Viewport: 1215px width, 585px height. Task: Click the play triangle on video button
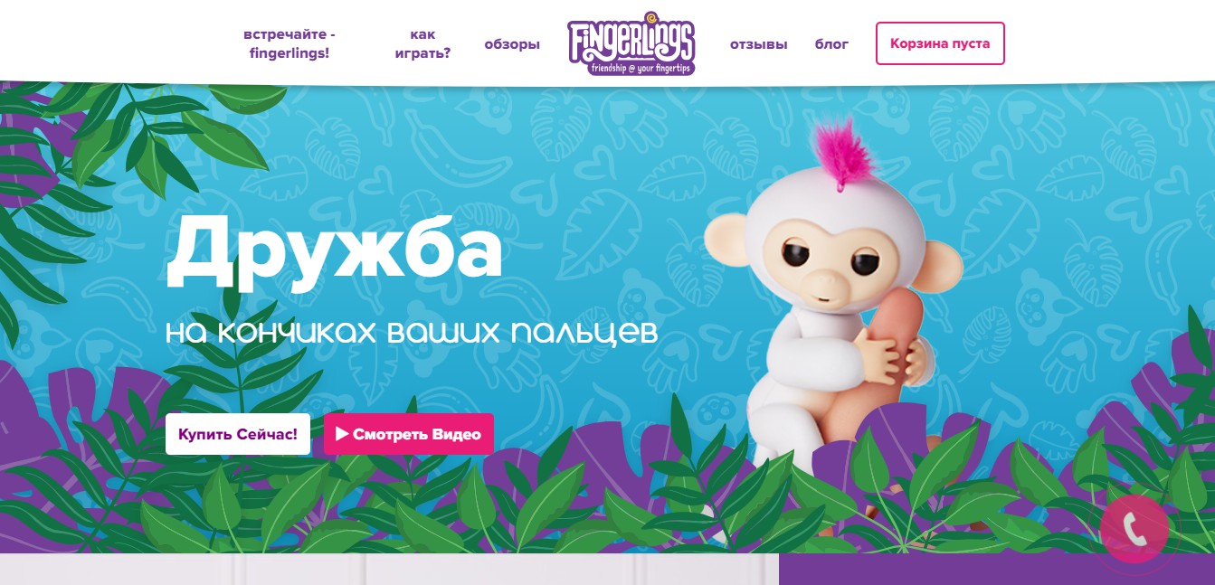[342, 434]
